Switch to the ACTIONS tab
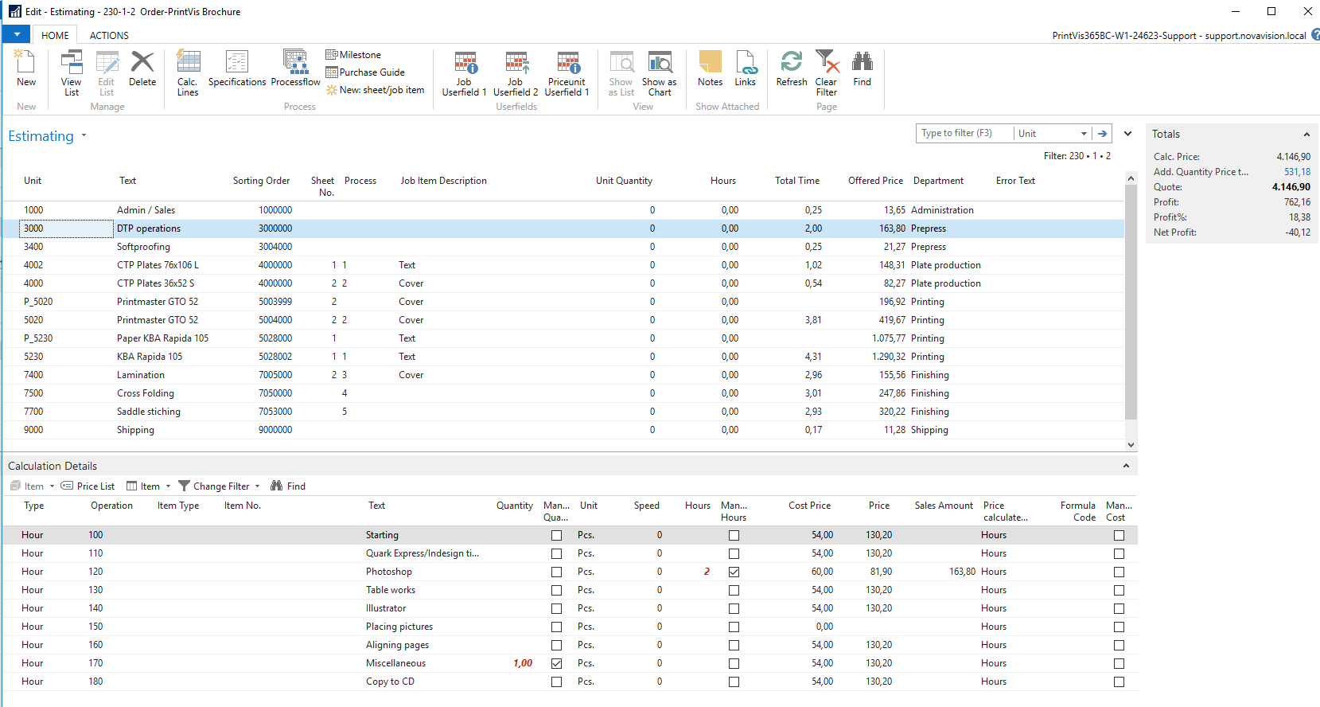1320x707 pixels. point(109,35)
